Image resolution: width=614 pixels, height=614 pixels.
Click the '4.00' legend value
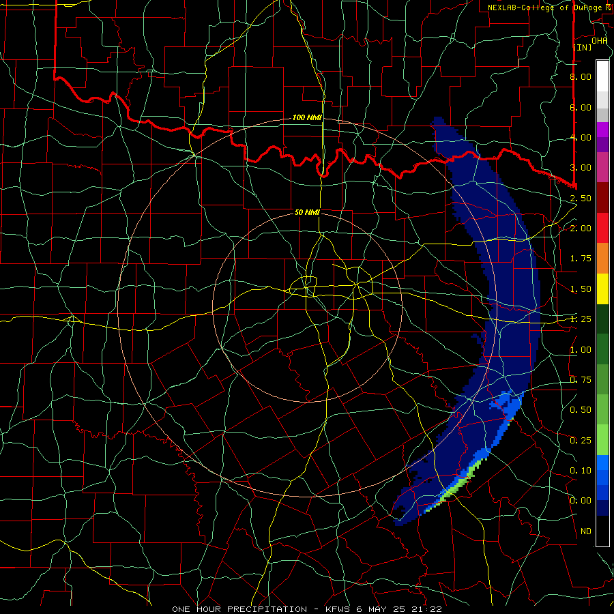(x=581, y=137)
